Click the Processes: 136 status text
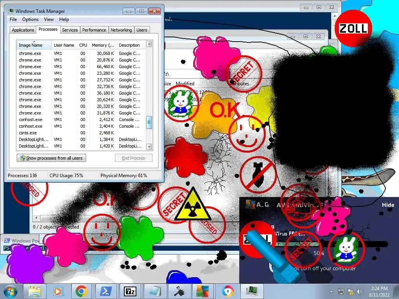This screenshot has width=399, height=299. [22, 176]
